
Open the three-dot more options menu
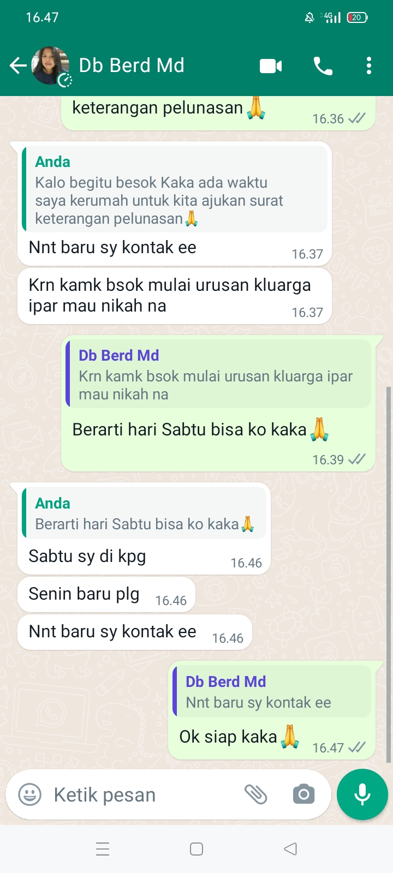point(369,66)
